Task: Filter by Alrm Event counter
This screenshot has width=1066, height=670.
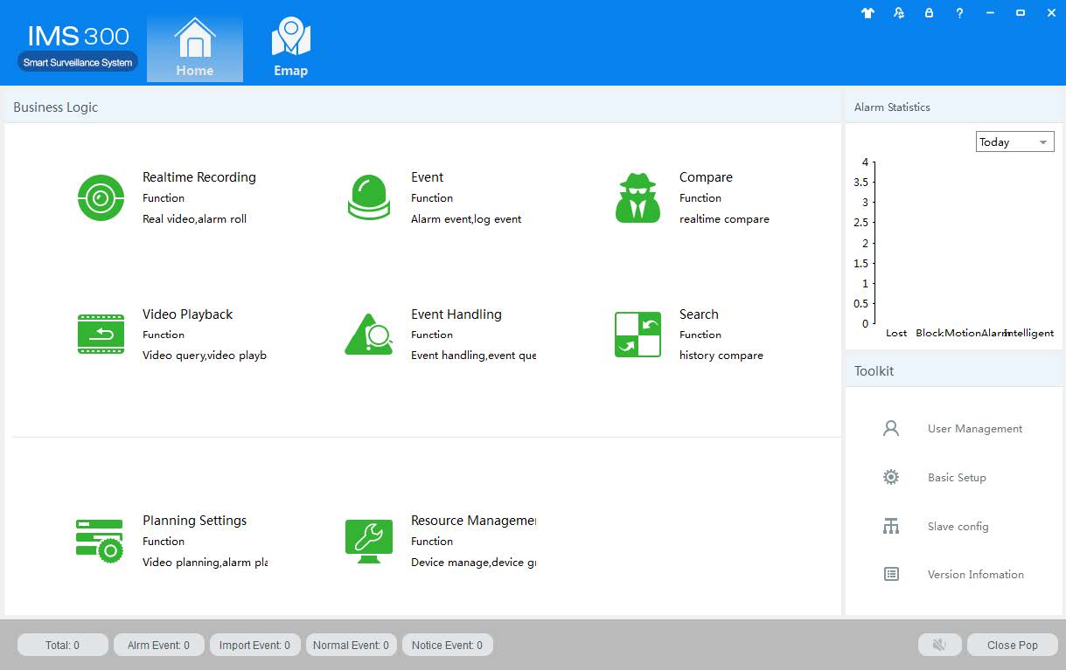Action: click(x=158, y=645)
